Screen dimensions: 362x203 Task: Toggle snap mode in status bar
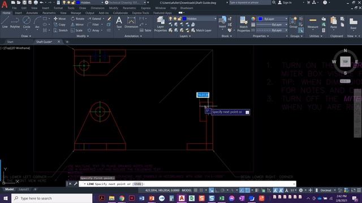pyautogui.click(x=201, y=191)
